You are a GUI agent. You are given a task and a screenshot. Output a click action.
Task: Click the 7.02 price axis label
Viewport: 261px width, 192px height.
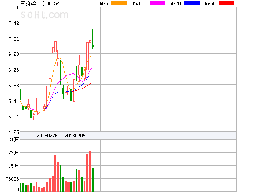[13, 39]
